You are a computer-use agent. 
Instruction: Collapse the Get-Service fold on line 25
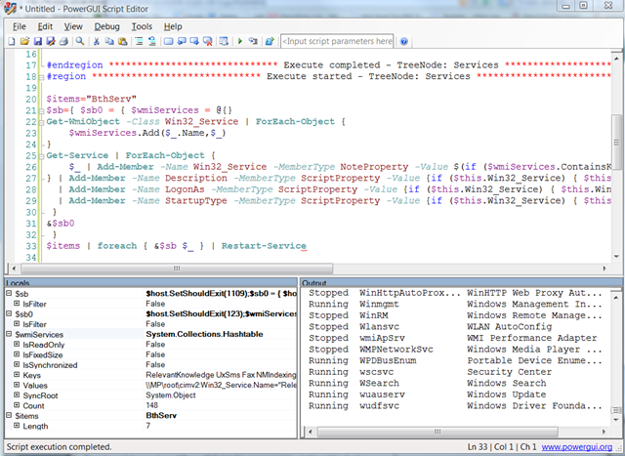[x=41, y=156]
